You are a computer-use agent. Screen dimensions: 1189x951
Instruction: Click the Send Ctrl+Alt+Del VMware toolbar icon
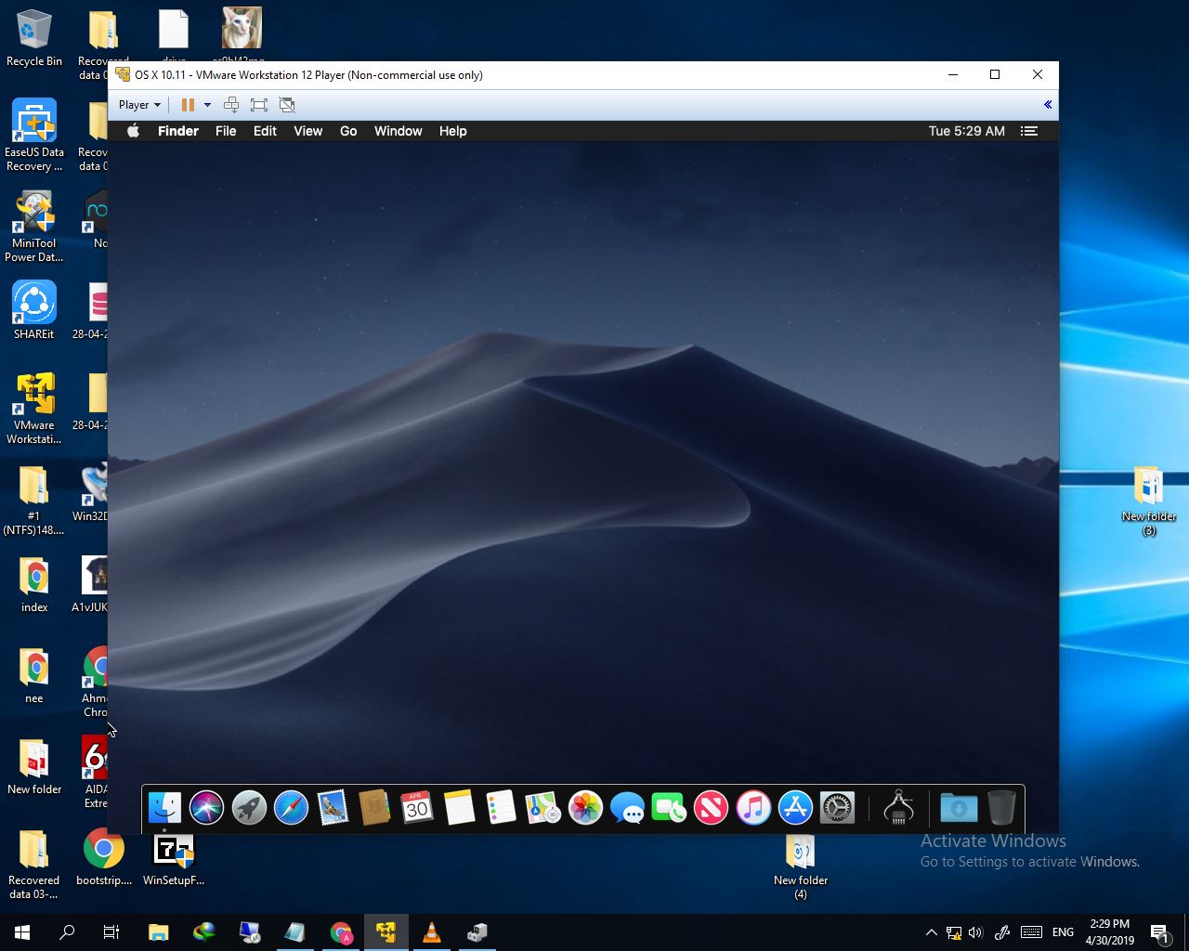[231, 105]
